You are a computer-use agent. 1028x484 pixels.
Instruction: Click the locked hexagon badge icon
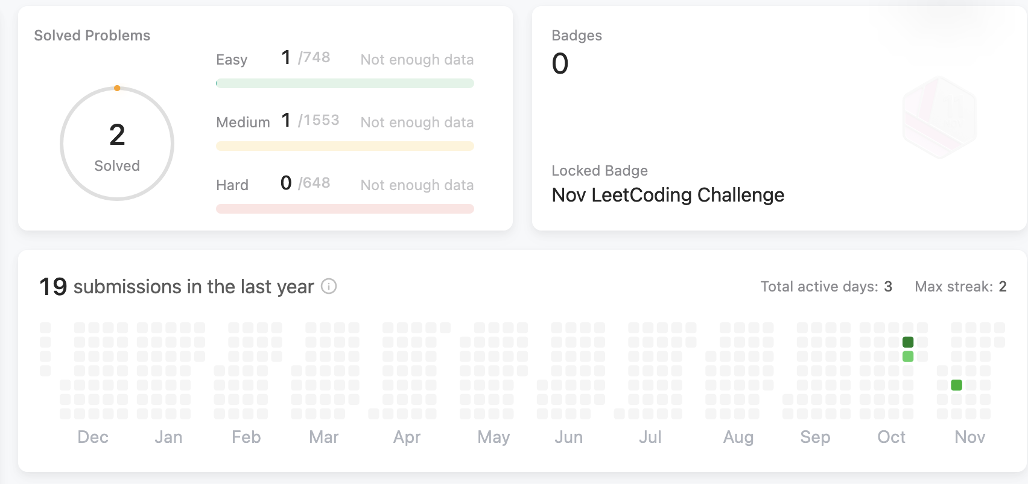(939, 118)
